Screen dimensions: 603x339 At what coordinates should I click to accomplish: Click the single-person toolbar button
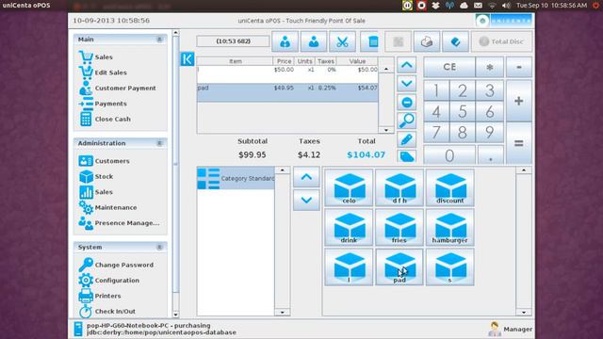pos(314,41)
